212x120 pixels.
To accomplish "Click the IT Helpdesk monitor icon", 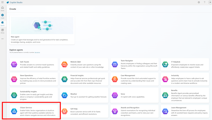I will pos(165,64).
